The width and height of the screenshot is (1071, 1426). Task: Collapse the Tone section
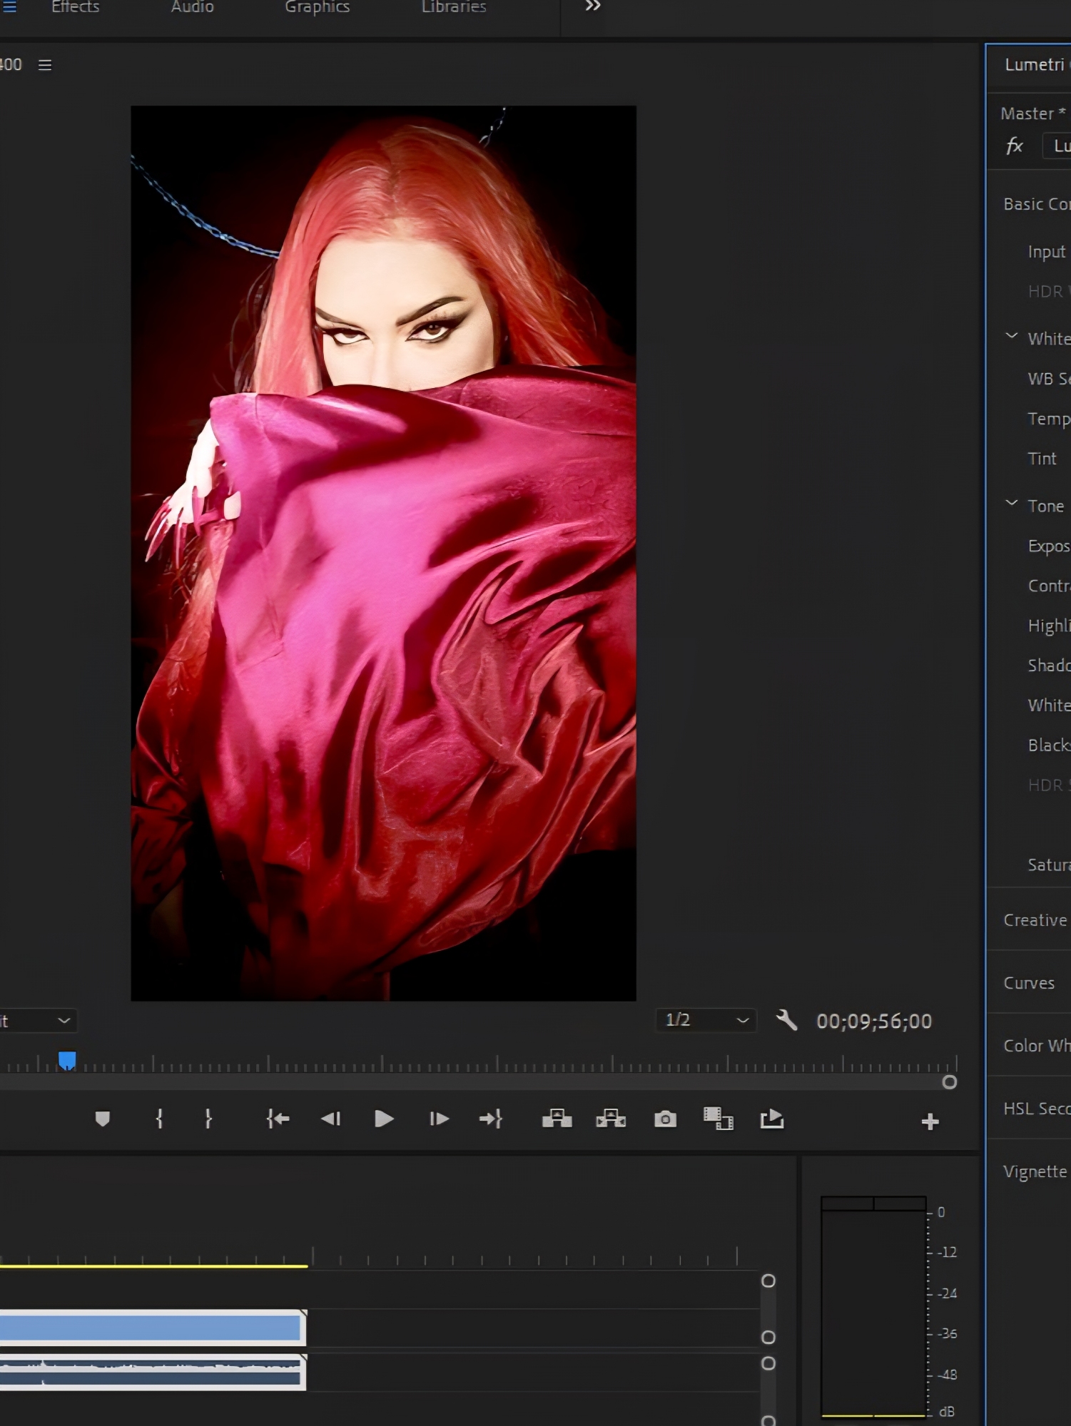point(1011,504)
